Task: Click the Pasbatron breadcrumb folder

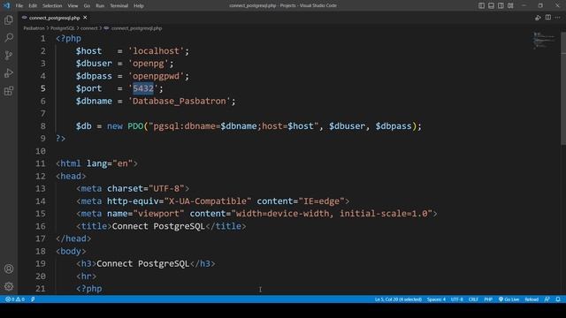Action: click(x=34, y=28)
